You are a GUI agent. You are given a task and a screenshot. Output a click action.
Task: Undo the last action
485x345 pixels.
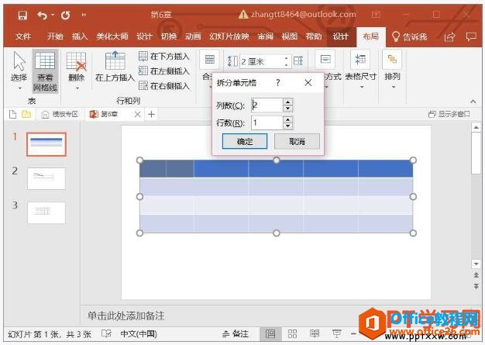click(x=42, y=16)
